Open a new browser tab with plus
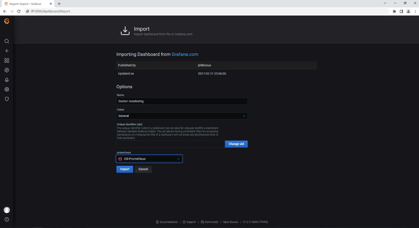Viewport: 419px width, 228px height. 59,4
